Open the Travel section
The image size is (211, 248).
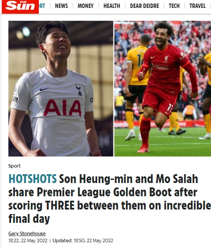pos(197,6)
